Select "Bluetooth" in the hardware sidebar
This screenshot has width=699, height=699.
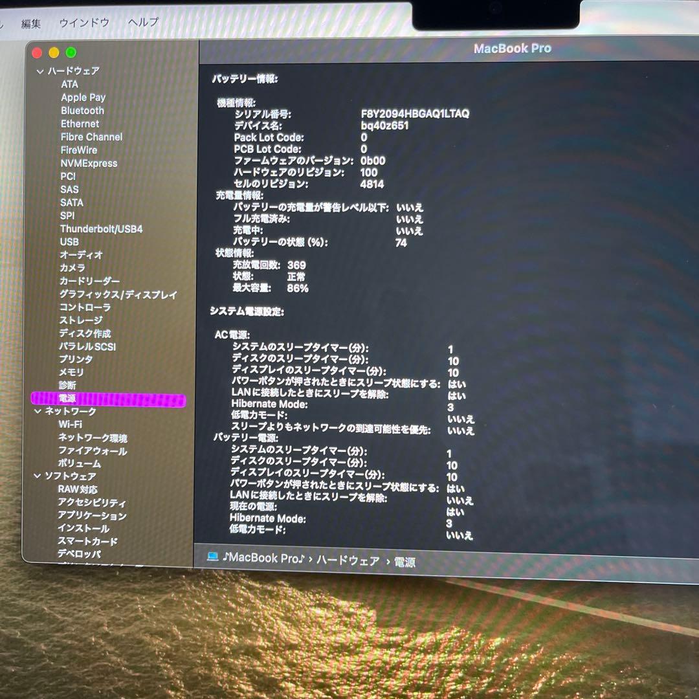pos(82,110)
